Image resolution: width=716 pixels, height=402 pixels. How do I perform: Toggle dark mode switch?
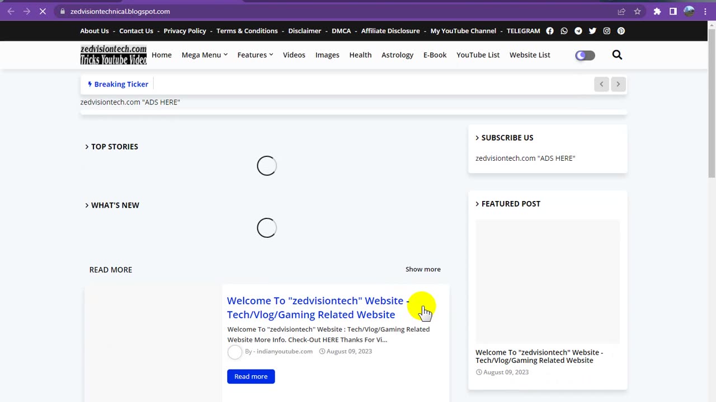point(585,55)
